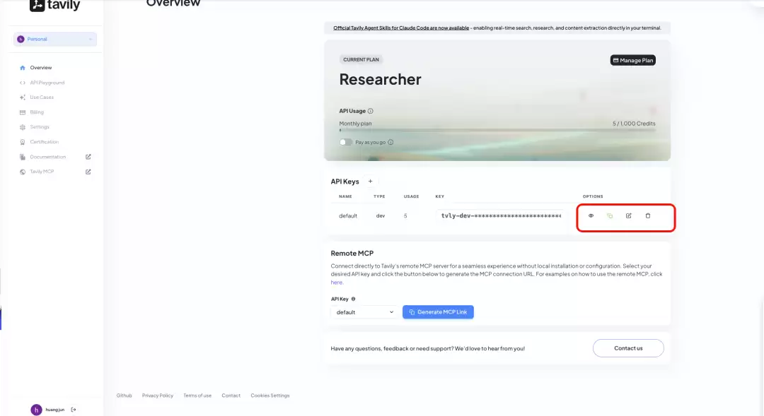This screenshot has height=416, width=764.
Task: Open API Playground in the sidebar
Action: point(47,83)
